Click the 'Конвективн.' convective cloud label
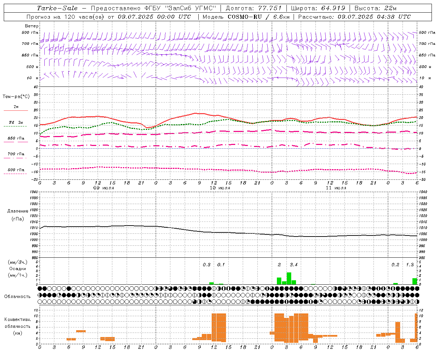The width and height of the screenshot is (437, 350). pyautogui.click(x=18, y=320)
